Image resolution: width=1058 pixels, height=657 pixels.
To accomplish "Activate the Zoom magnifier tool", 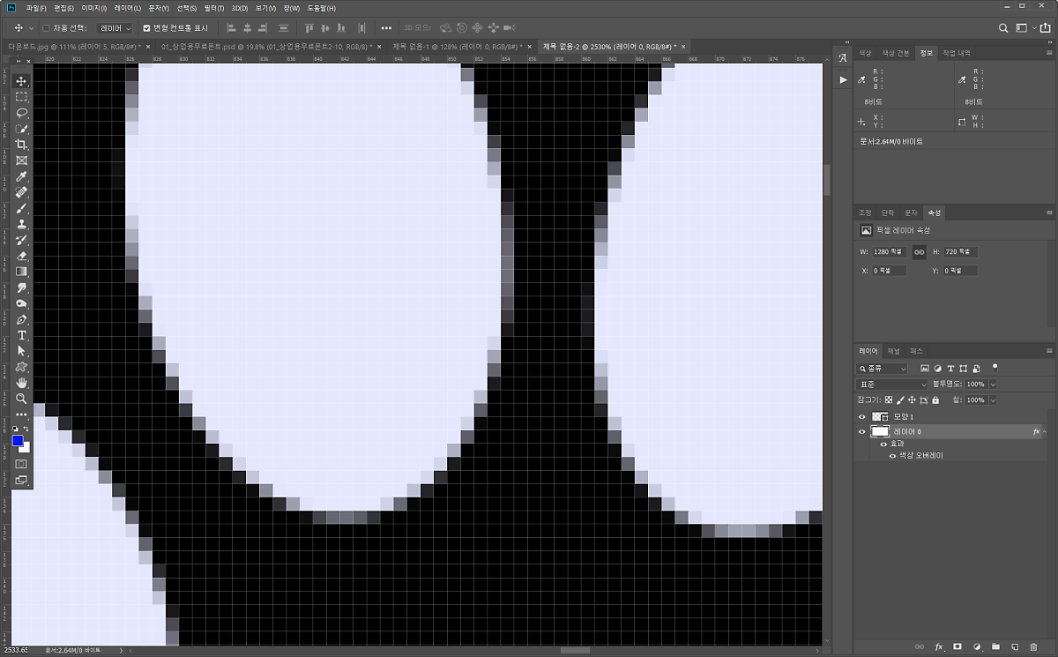I will point(22,399).
